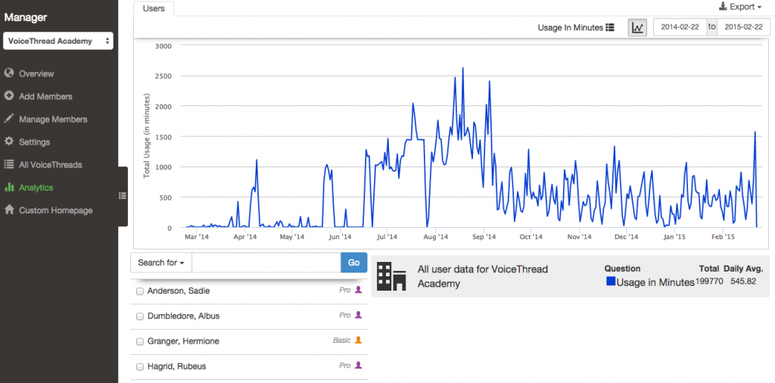Open the VoiceThread Academy organization dropdown
Viewport: 775px width, 383px height.
pyautogui.click(x=58, y=41)
